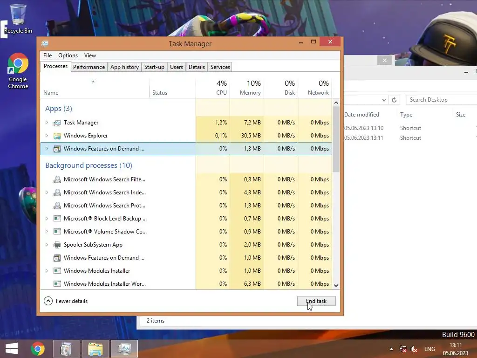This screenshot has width=477, height=358.
Task: Expand the Block Level Backup row
Action: [x=47, y=218]
